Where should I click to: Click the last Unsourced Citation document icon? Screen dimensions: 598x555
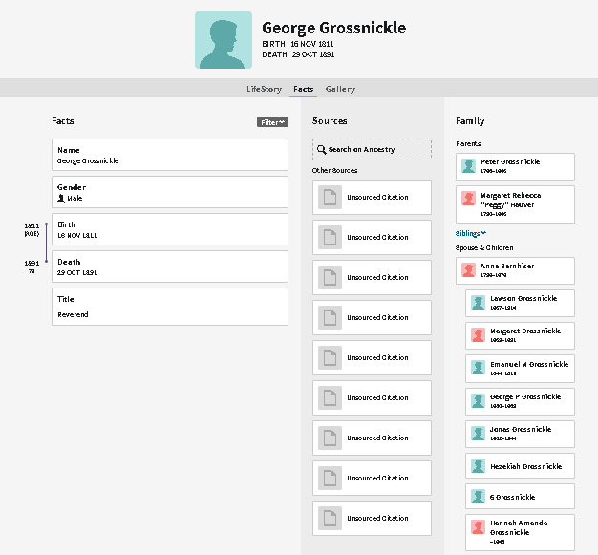click(x=329, y=519)
